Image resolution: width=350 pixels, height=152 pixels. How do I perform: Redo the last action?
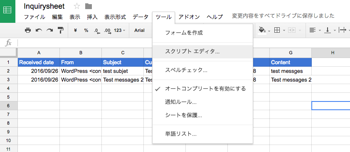[49, 30]
